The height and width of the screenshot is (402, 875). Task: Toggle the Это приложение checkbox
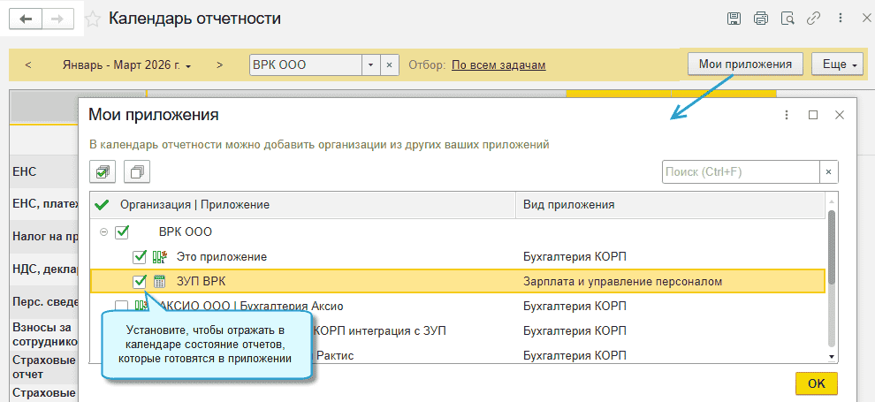coord(139,257)
